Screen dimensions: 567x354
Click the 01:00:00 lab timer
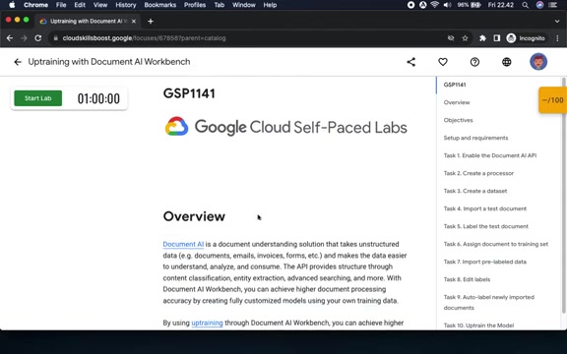(x=98, y=98)
